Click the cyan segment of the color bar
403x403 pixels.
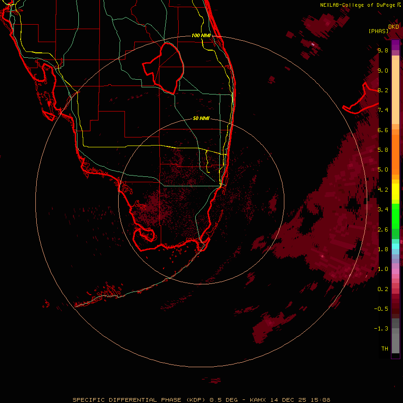[x=395, y=246]
